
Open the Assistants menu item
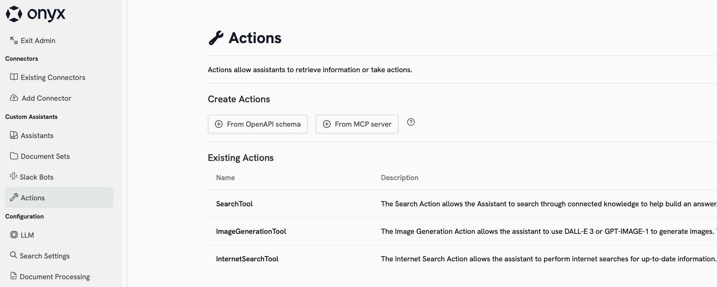tap(37, 135)
